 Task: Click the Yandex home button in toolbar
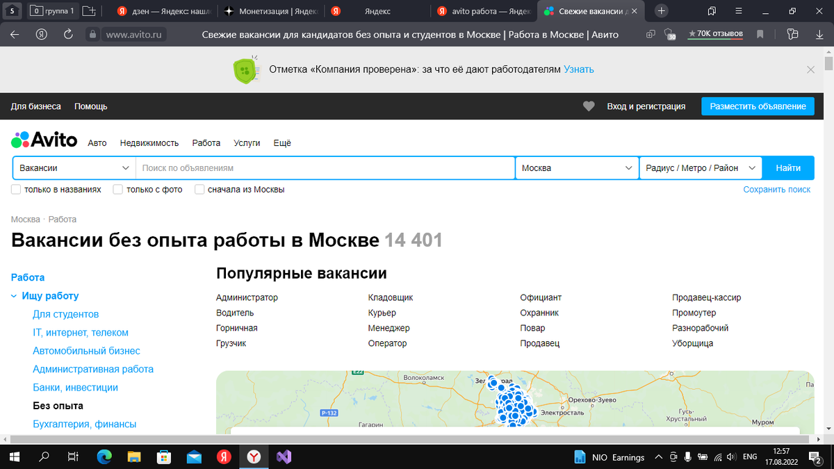[42, 34]
